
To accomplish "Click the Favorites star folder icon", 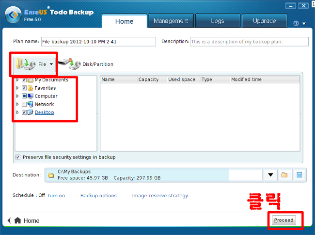I will (x=31, y=88).
